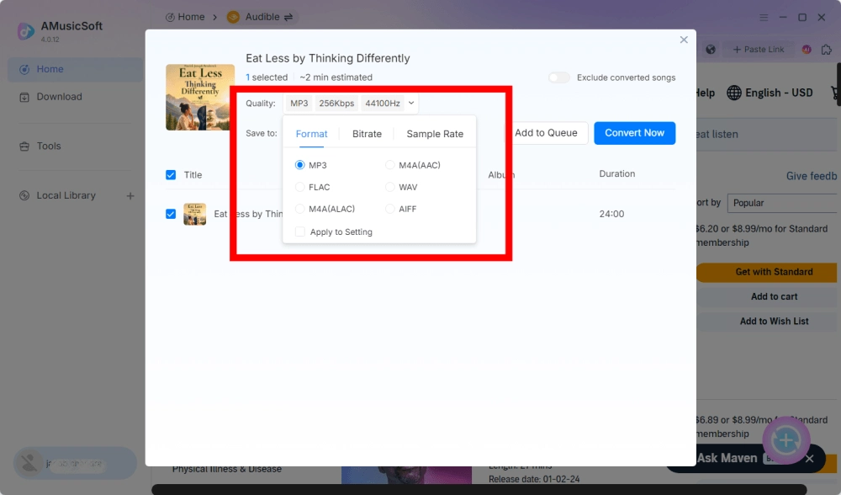Close the conversion dialog with the X
This screenshot has width=841, height=495.
click(x=684, y=40)
